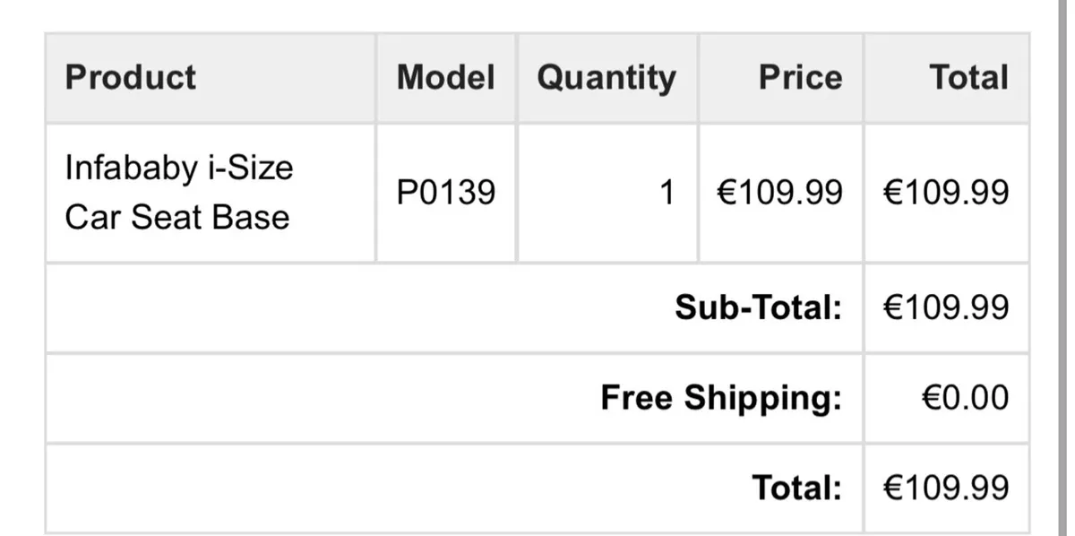Screen dimensions: 1075x536
Task: Click the quantity value 1
Action: pyautogui.click(x=666, y=192)
